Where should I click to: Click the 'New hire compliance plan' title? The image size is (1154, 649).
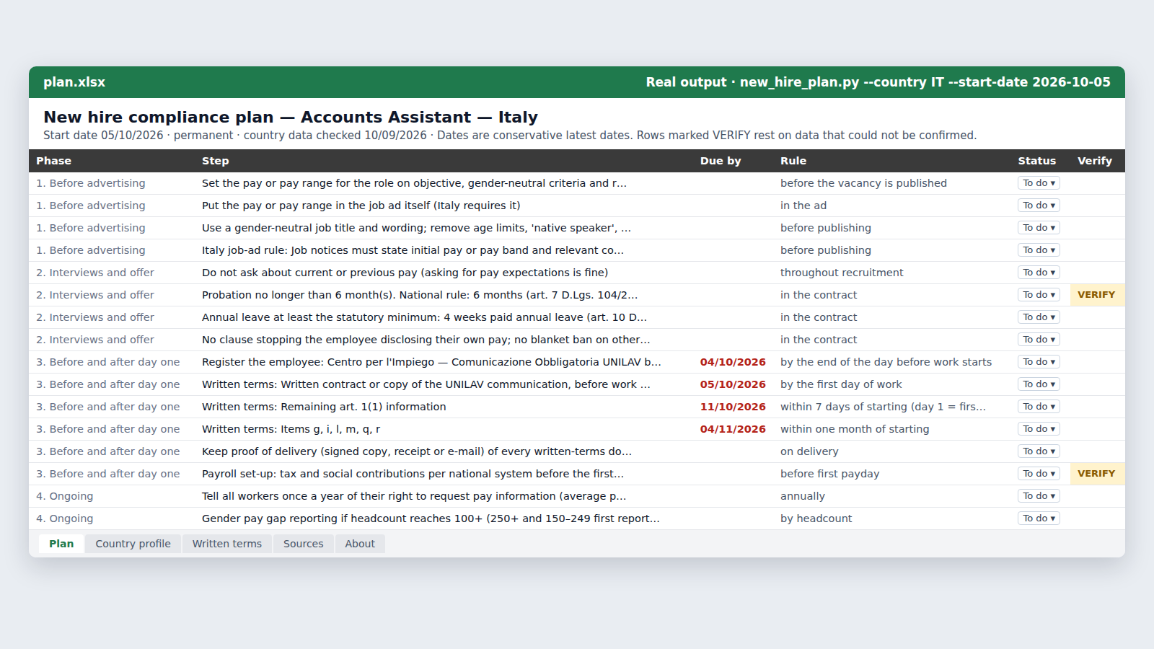click(x=291, y=117)
